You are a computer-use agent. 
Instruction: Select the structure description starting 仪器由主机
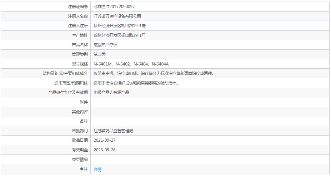pos(154,74)
